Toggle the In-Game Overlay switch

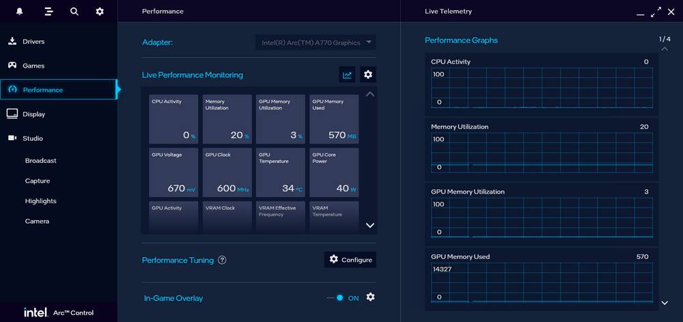click(335, 297)
